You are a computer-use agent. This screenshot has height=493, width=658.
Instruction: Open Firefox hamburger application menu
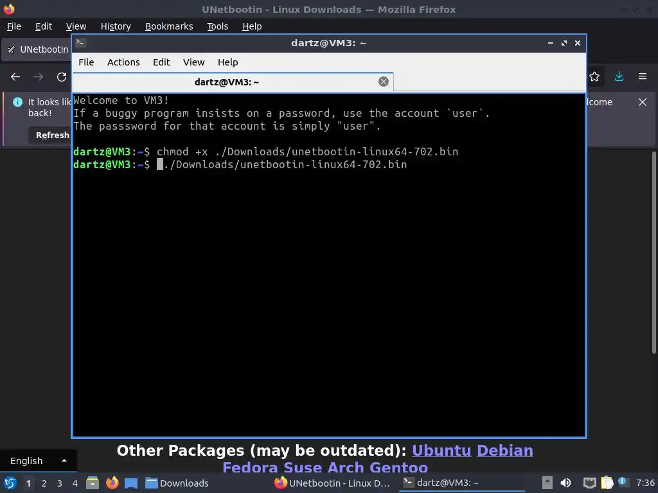tap(643, 76)
